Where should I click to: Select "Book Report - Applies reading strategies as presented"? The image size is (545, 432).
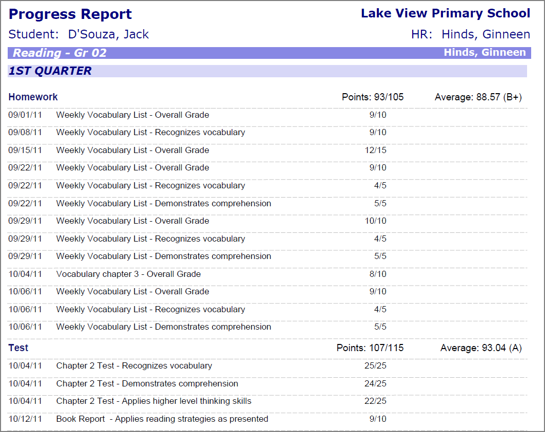click(163, 419)
